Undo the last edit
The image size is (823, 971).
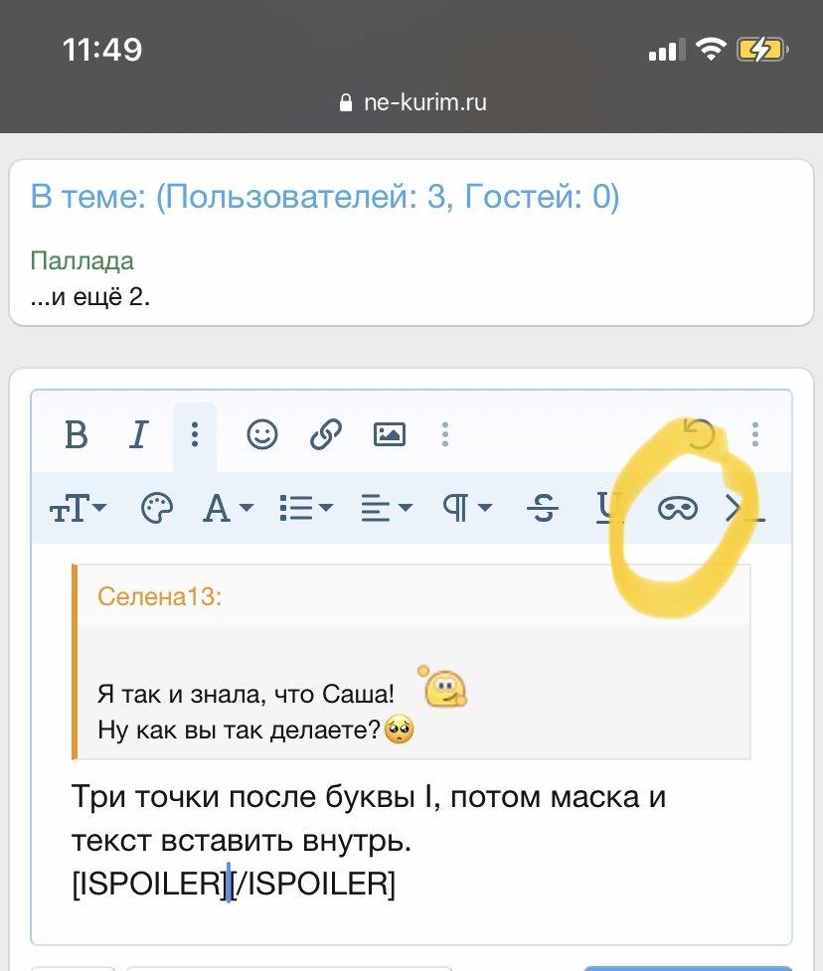point(699,433)
